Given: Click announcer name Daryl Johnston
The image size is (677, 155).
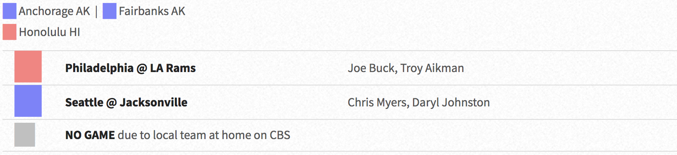Looking at the screenshot, I should [x=451, y=103].
